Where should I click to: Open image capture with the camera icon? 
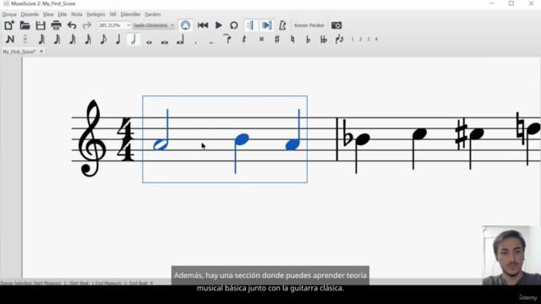click(336, 25)
